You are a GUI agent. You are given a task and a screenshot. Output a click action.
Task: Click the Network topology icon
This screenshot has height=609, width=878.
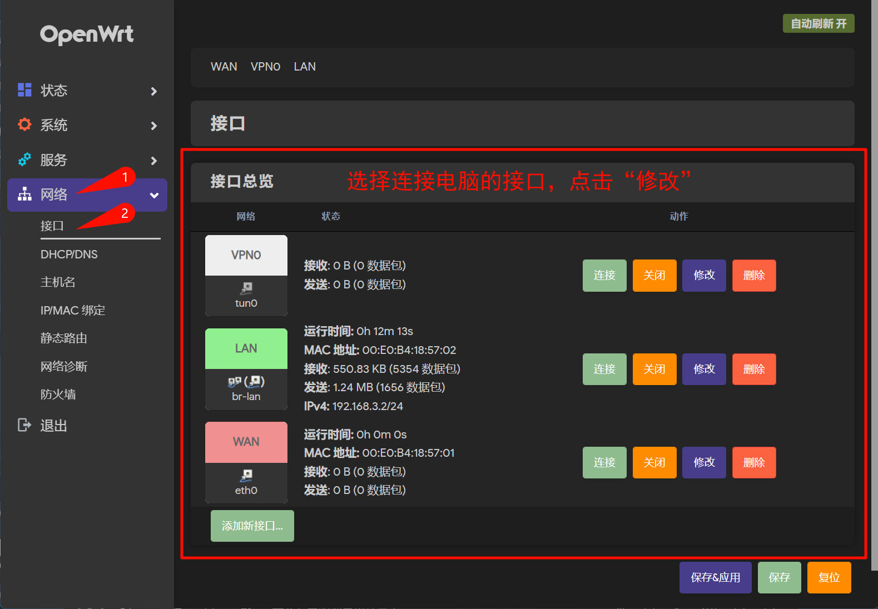(24, 194)
